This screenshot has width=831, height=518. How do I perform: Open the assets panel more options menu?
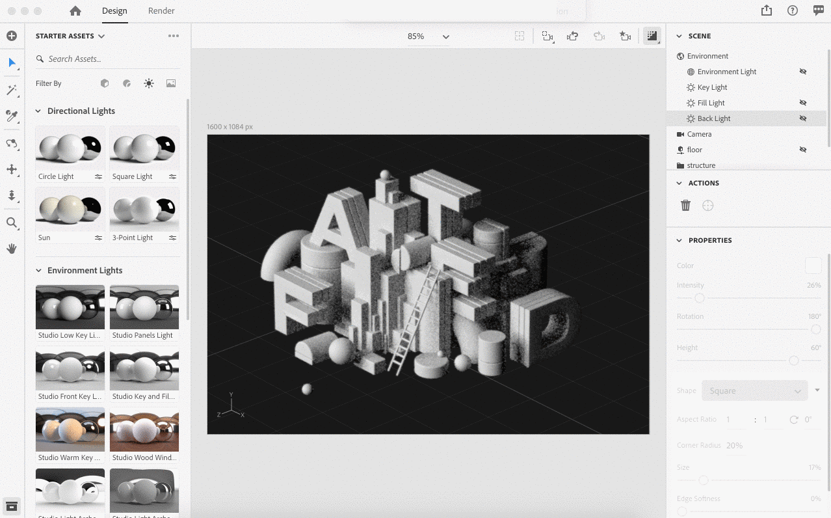point(174,36)
